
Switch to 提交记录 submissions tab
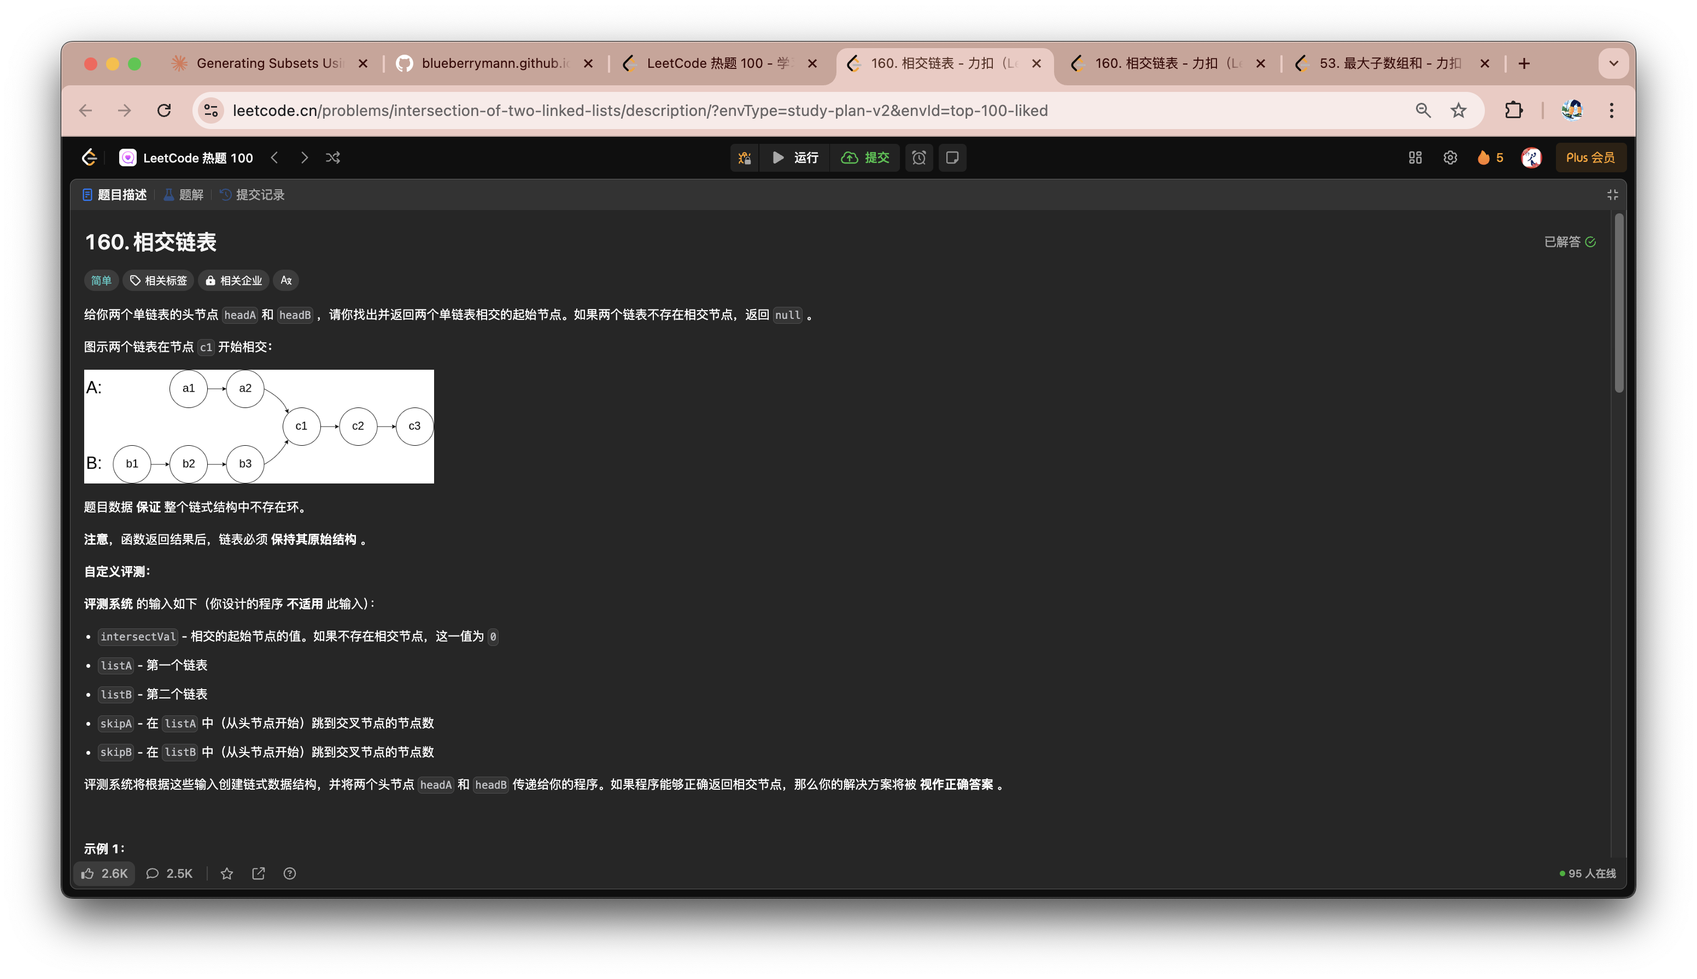252,195
